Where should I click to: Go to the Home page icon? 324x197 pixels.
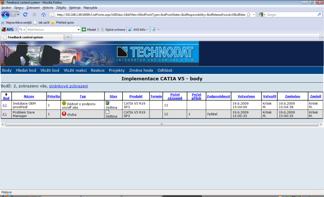[x=43, y=15]
